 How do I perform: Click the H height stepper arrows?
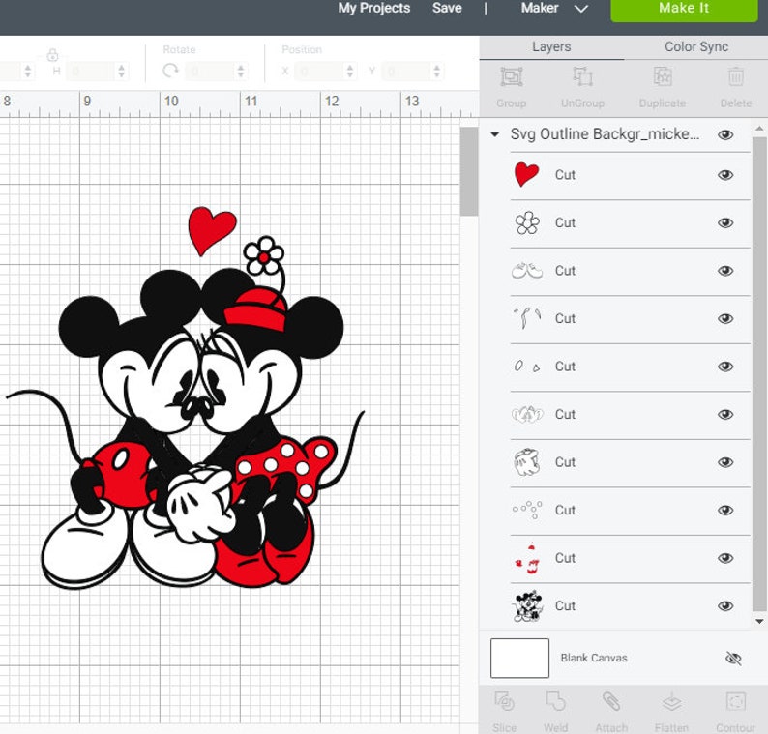click(x=122, y=71)
